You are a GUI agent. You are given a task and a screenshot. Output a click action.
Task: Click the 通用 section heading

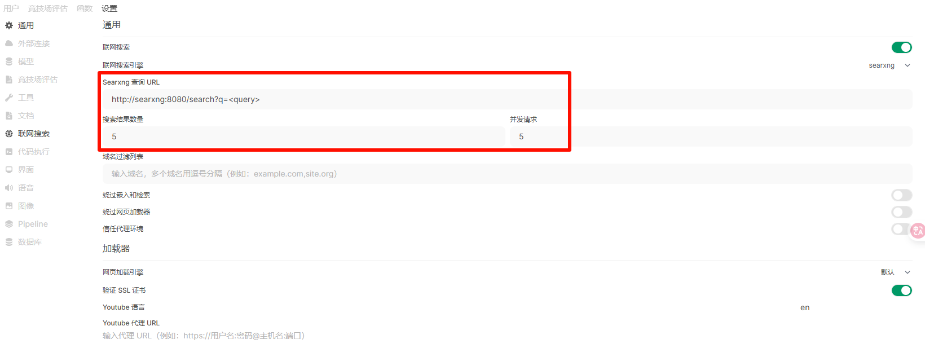pos(112,25)
